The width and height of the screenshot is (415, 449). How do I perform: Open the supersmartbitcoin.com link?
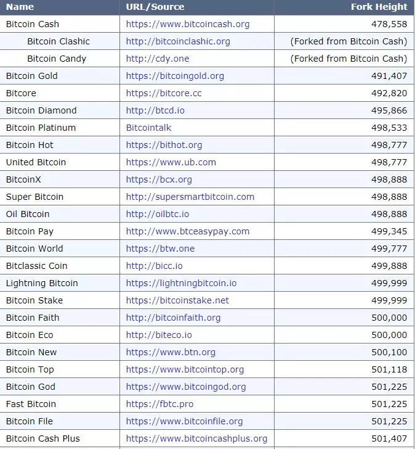[190, 197]
